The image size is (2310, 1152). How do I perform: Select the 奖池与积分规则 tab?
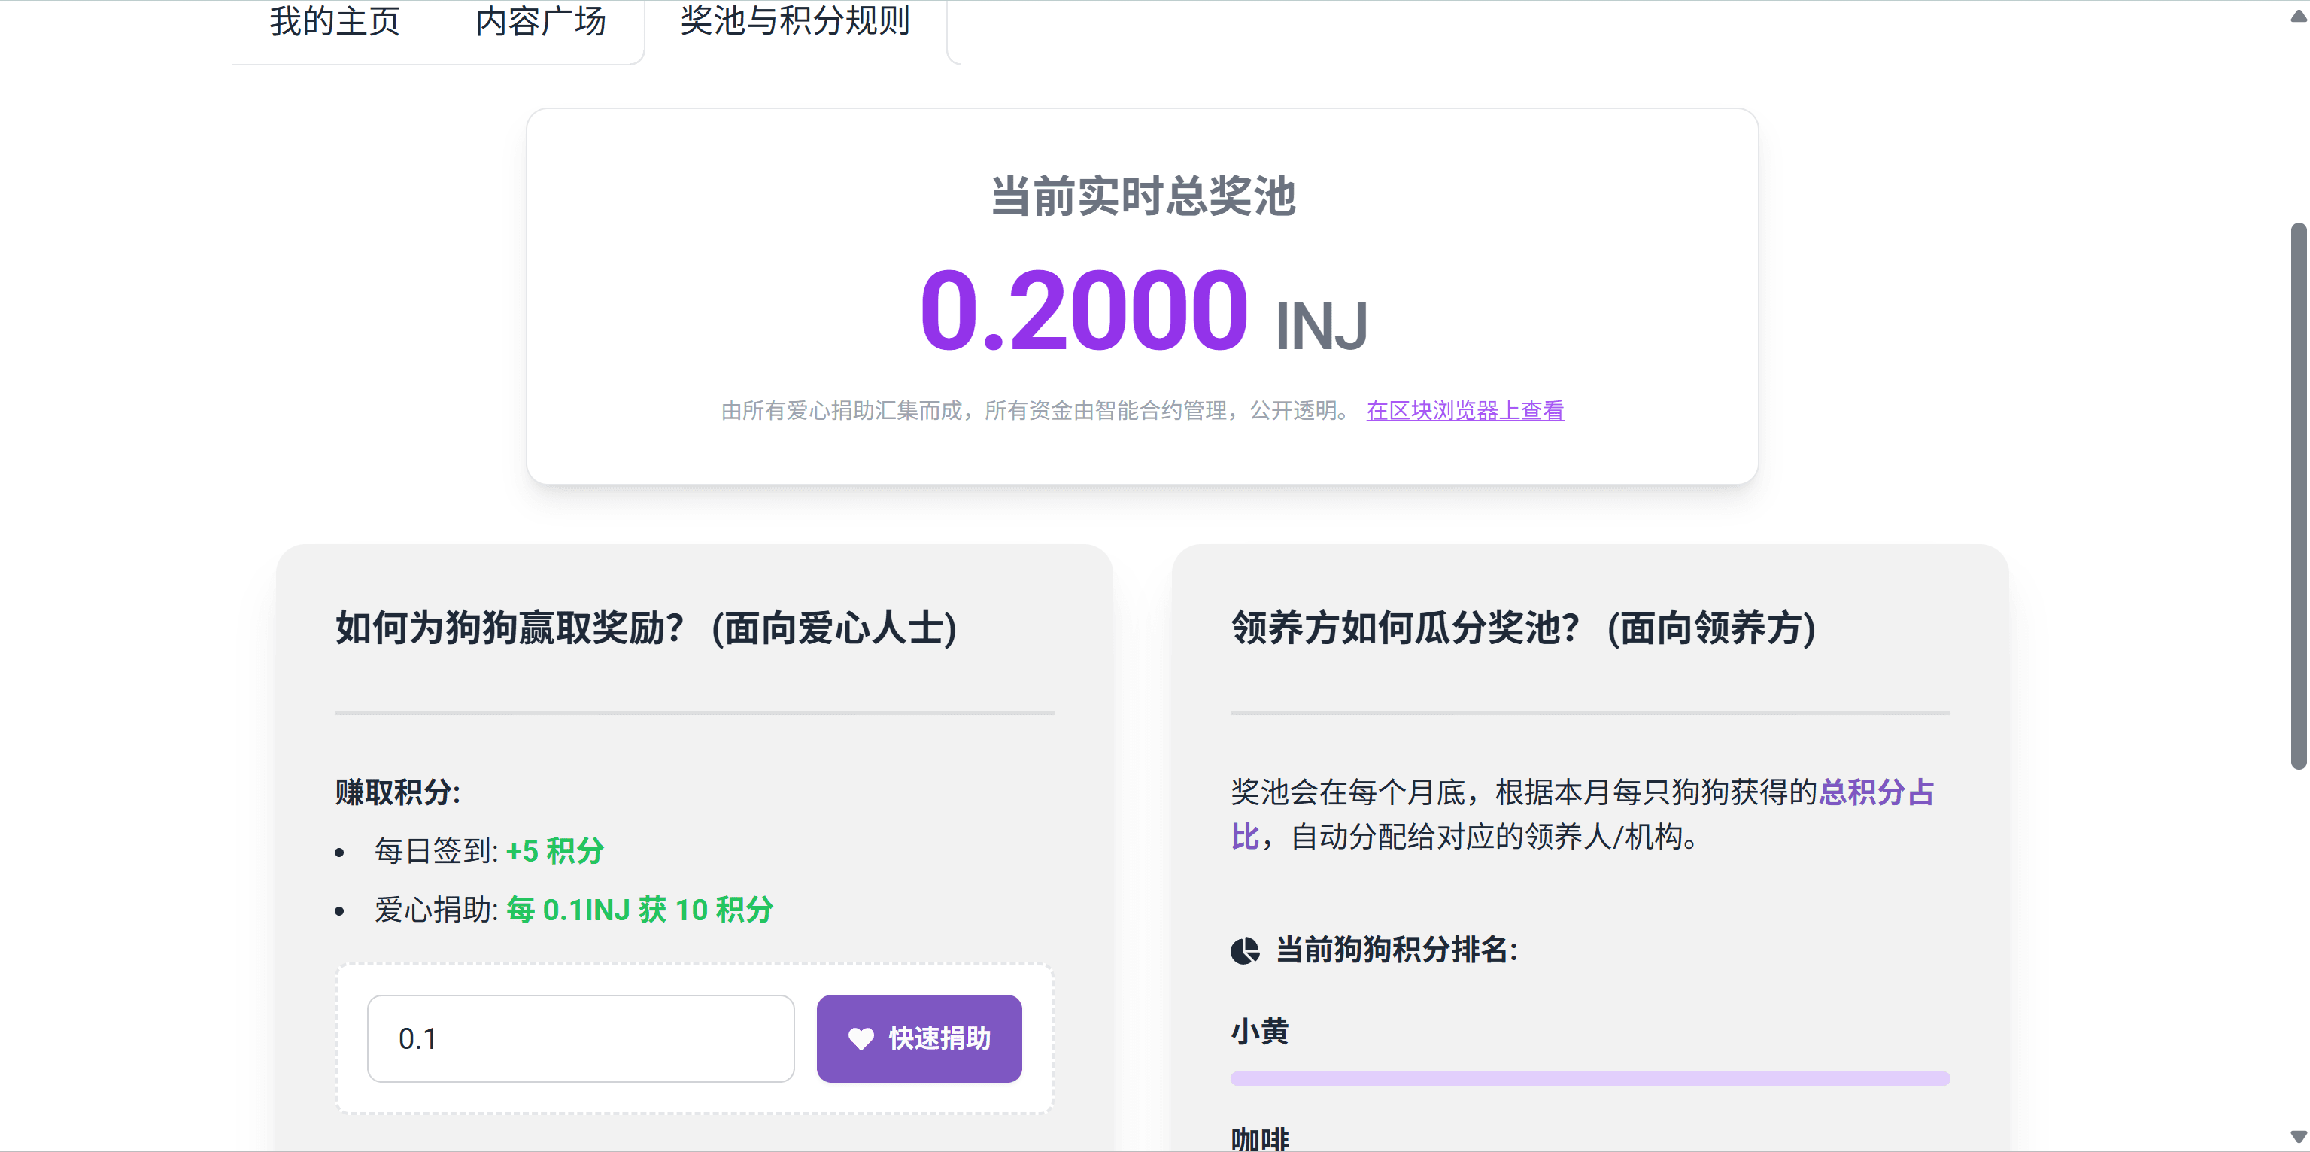tap(795, 22)
